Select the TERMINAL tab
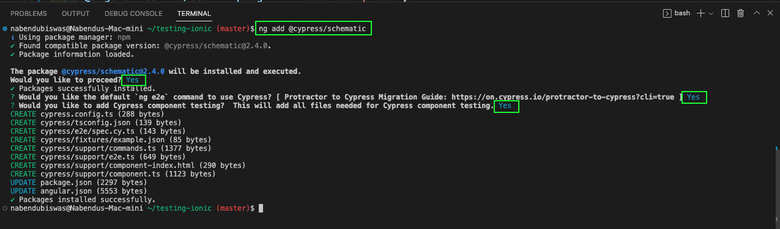Screen dimensions: 780x229 pos(194,13)
